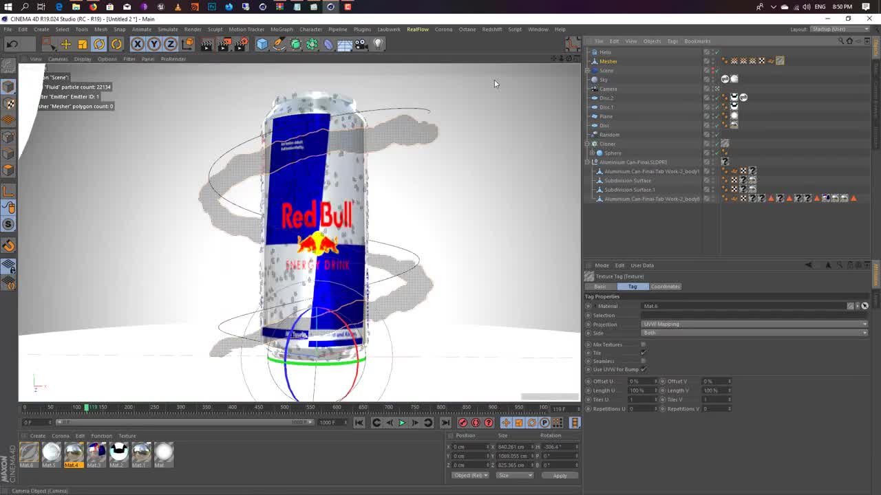Search in the Object Manager
The image size is (881, 495).
840,41
